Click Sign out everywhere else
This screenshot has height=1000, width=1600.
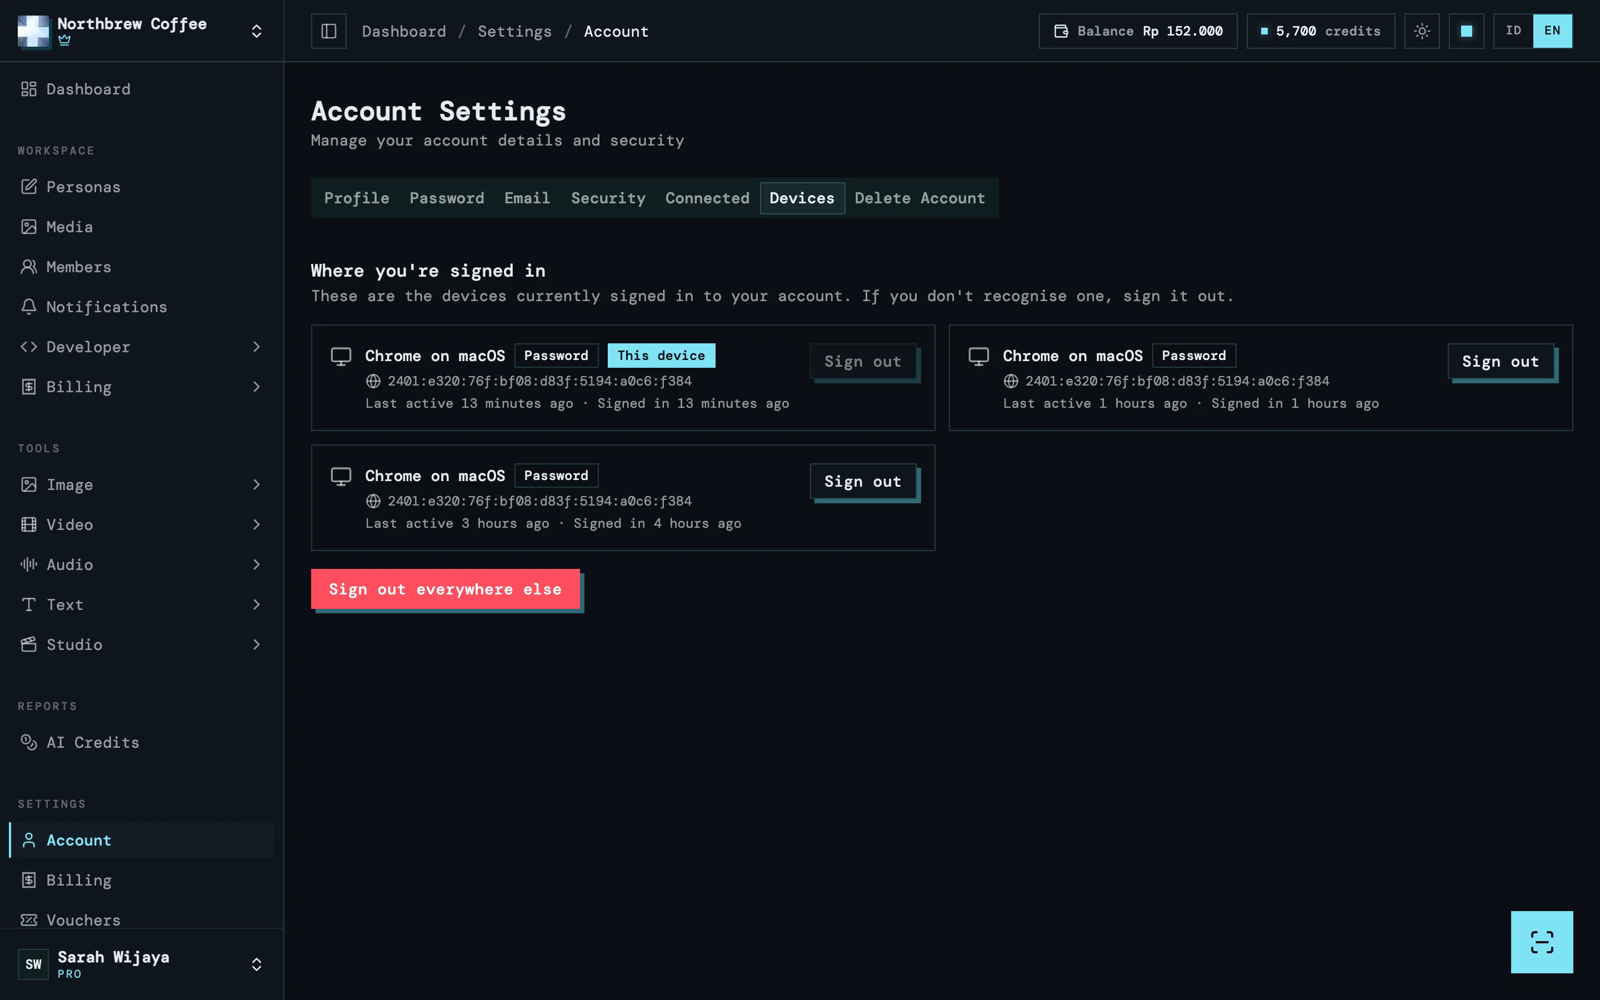[445, 589]
